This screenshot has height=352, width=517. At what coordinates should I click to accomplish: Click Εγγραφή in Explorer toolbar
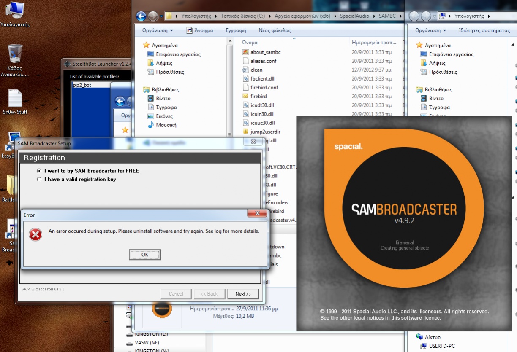coord(236,30)
